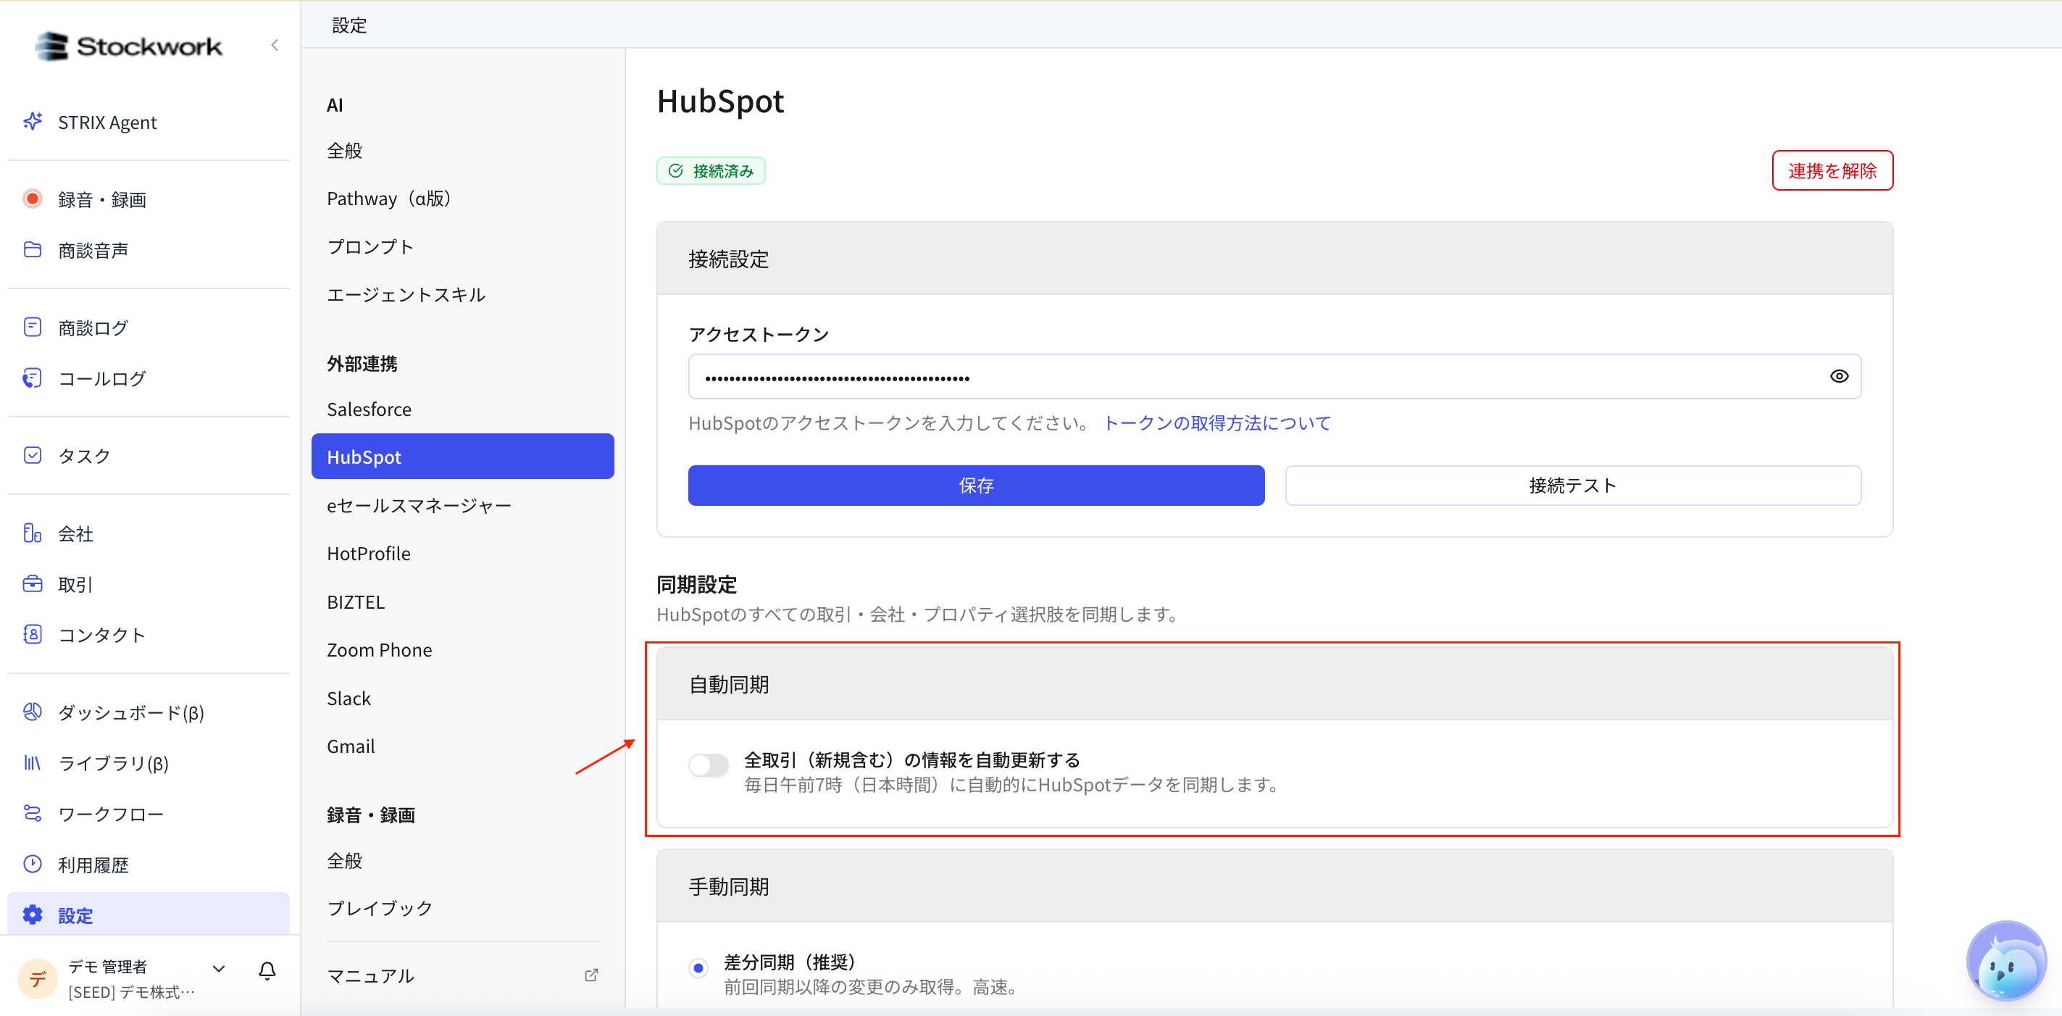The width and height of the screenshot is (2062, 1016).
Task: Open Zoom Phone integration
Action: tap(463, 649)
